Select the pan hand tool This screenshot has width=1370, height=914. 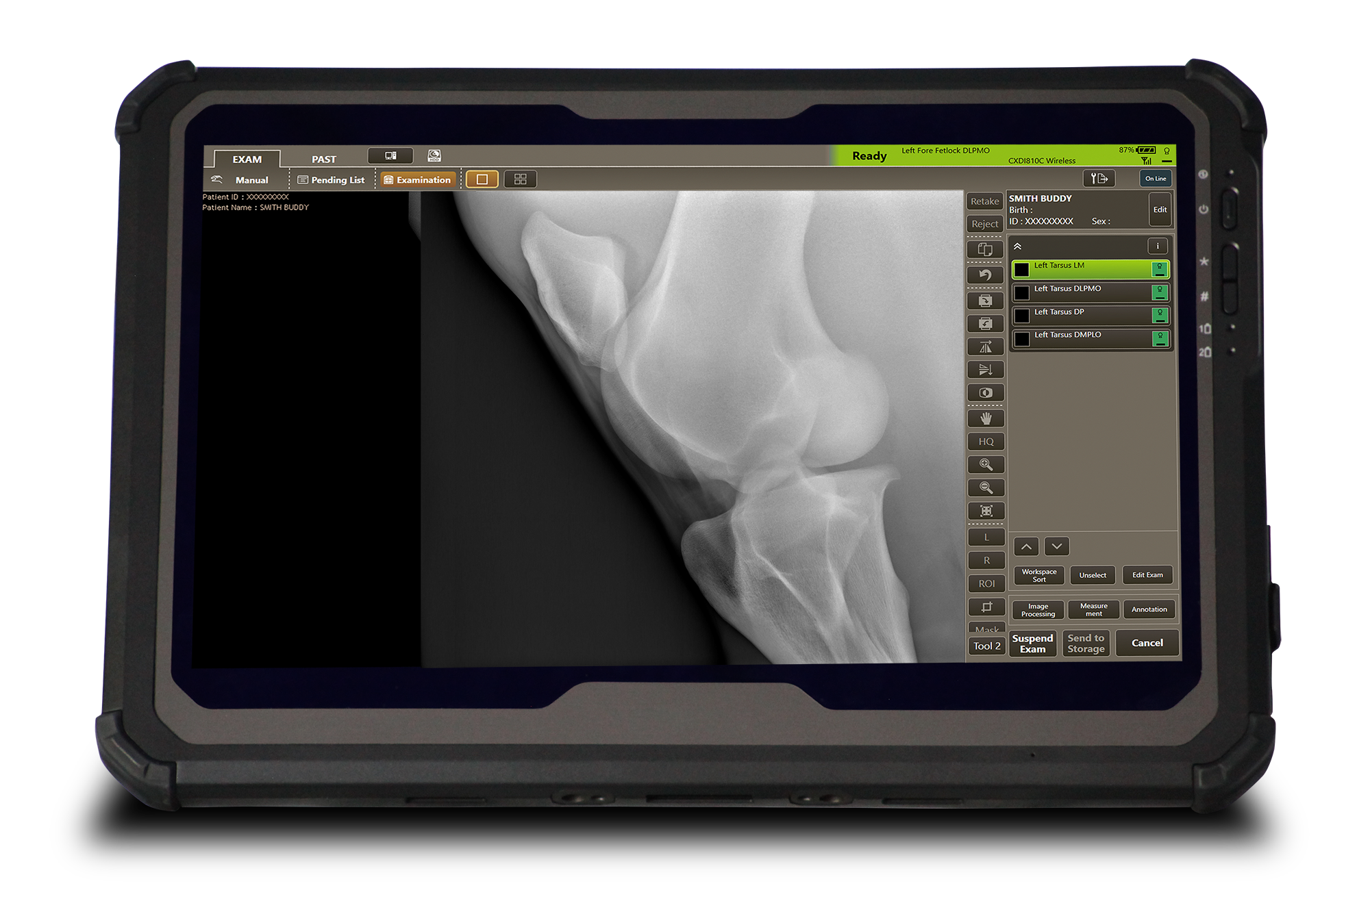[x=986, y=418]
